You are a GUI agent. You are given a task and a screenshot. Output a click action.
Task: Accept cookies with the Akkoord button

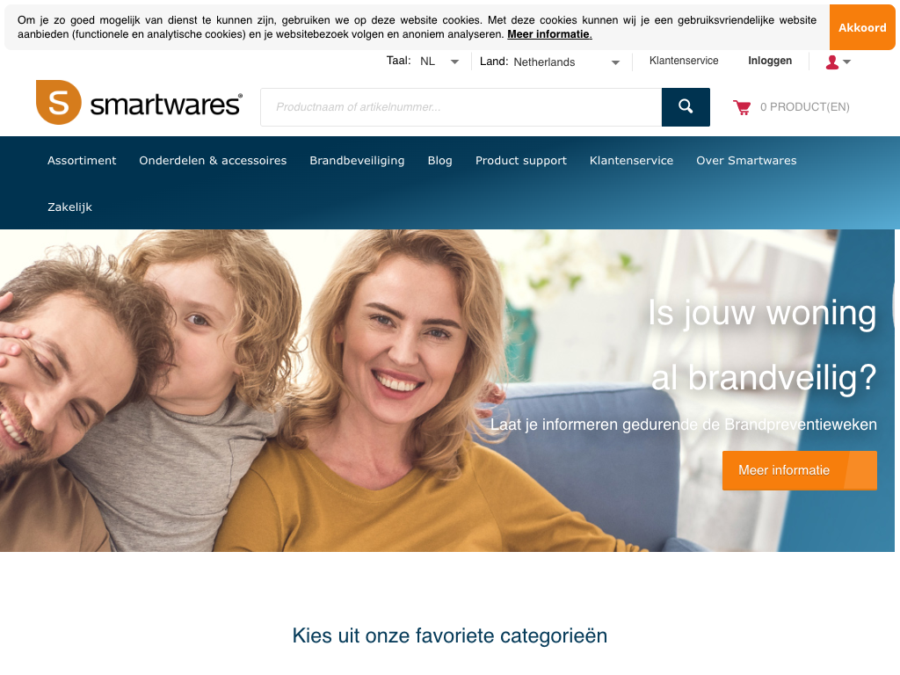click(x=862, y=27)
